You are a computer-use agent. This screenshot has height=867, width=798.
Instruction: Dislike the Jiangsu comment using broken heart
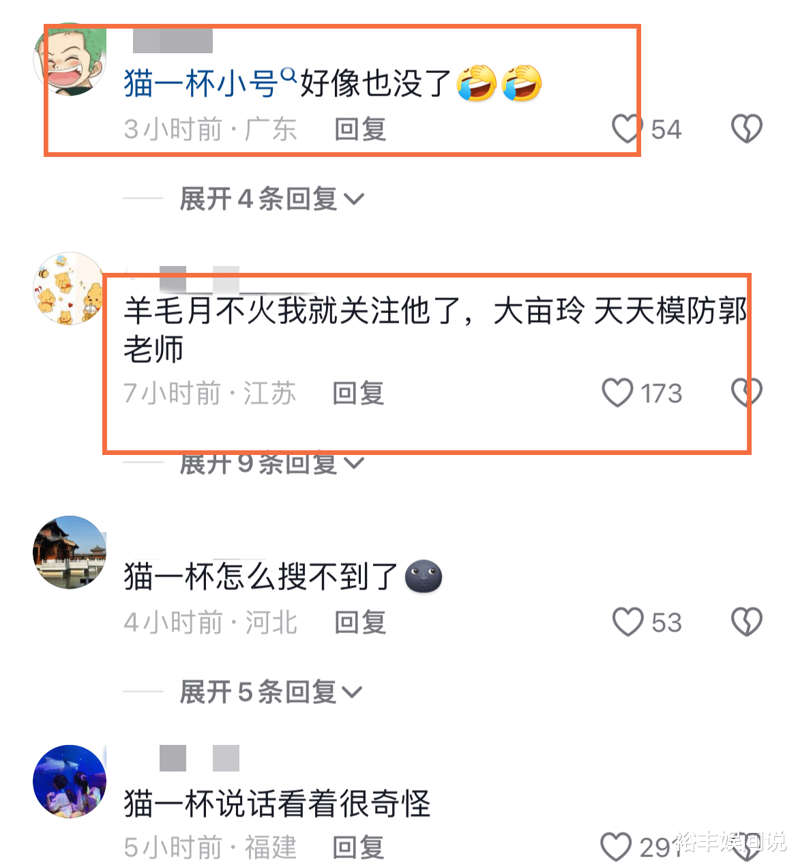click(x=746, y=393)
